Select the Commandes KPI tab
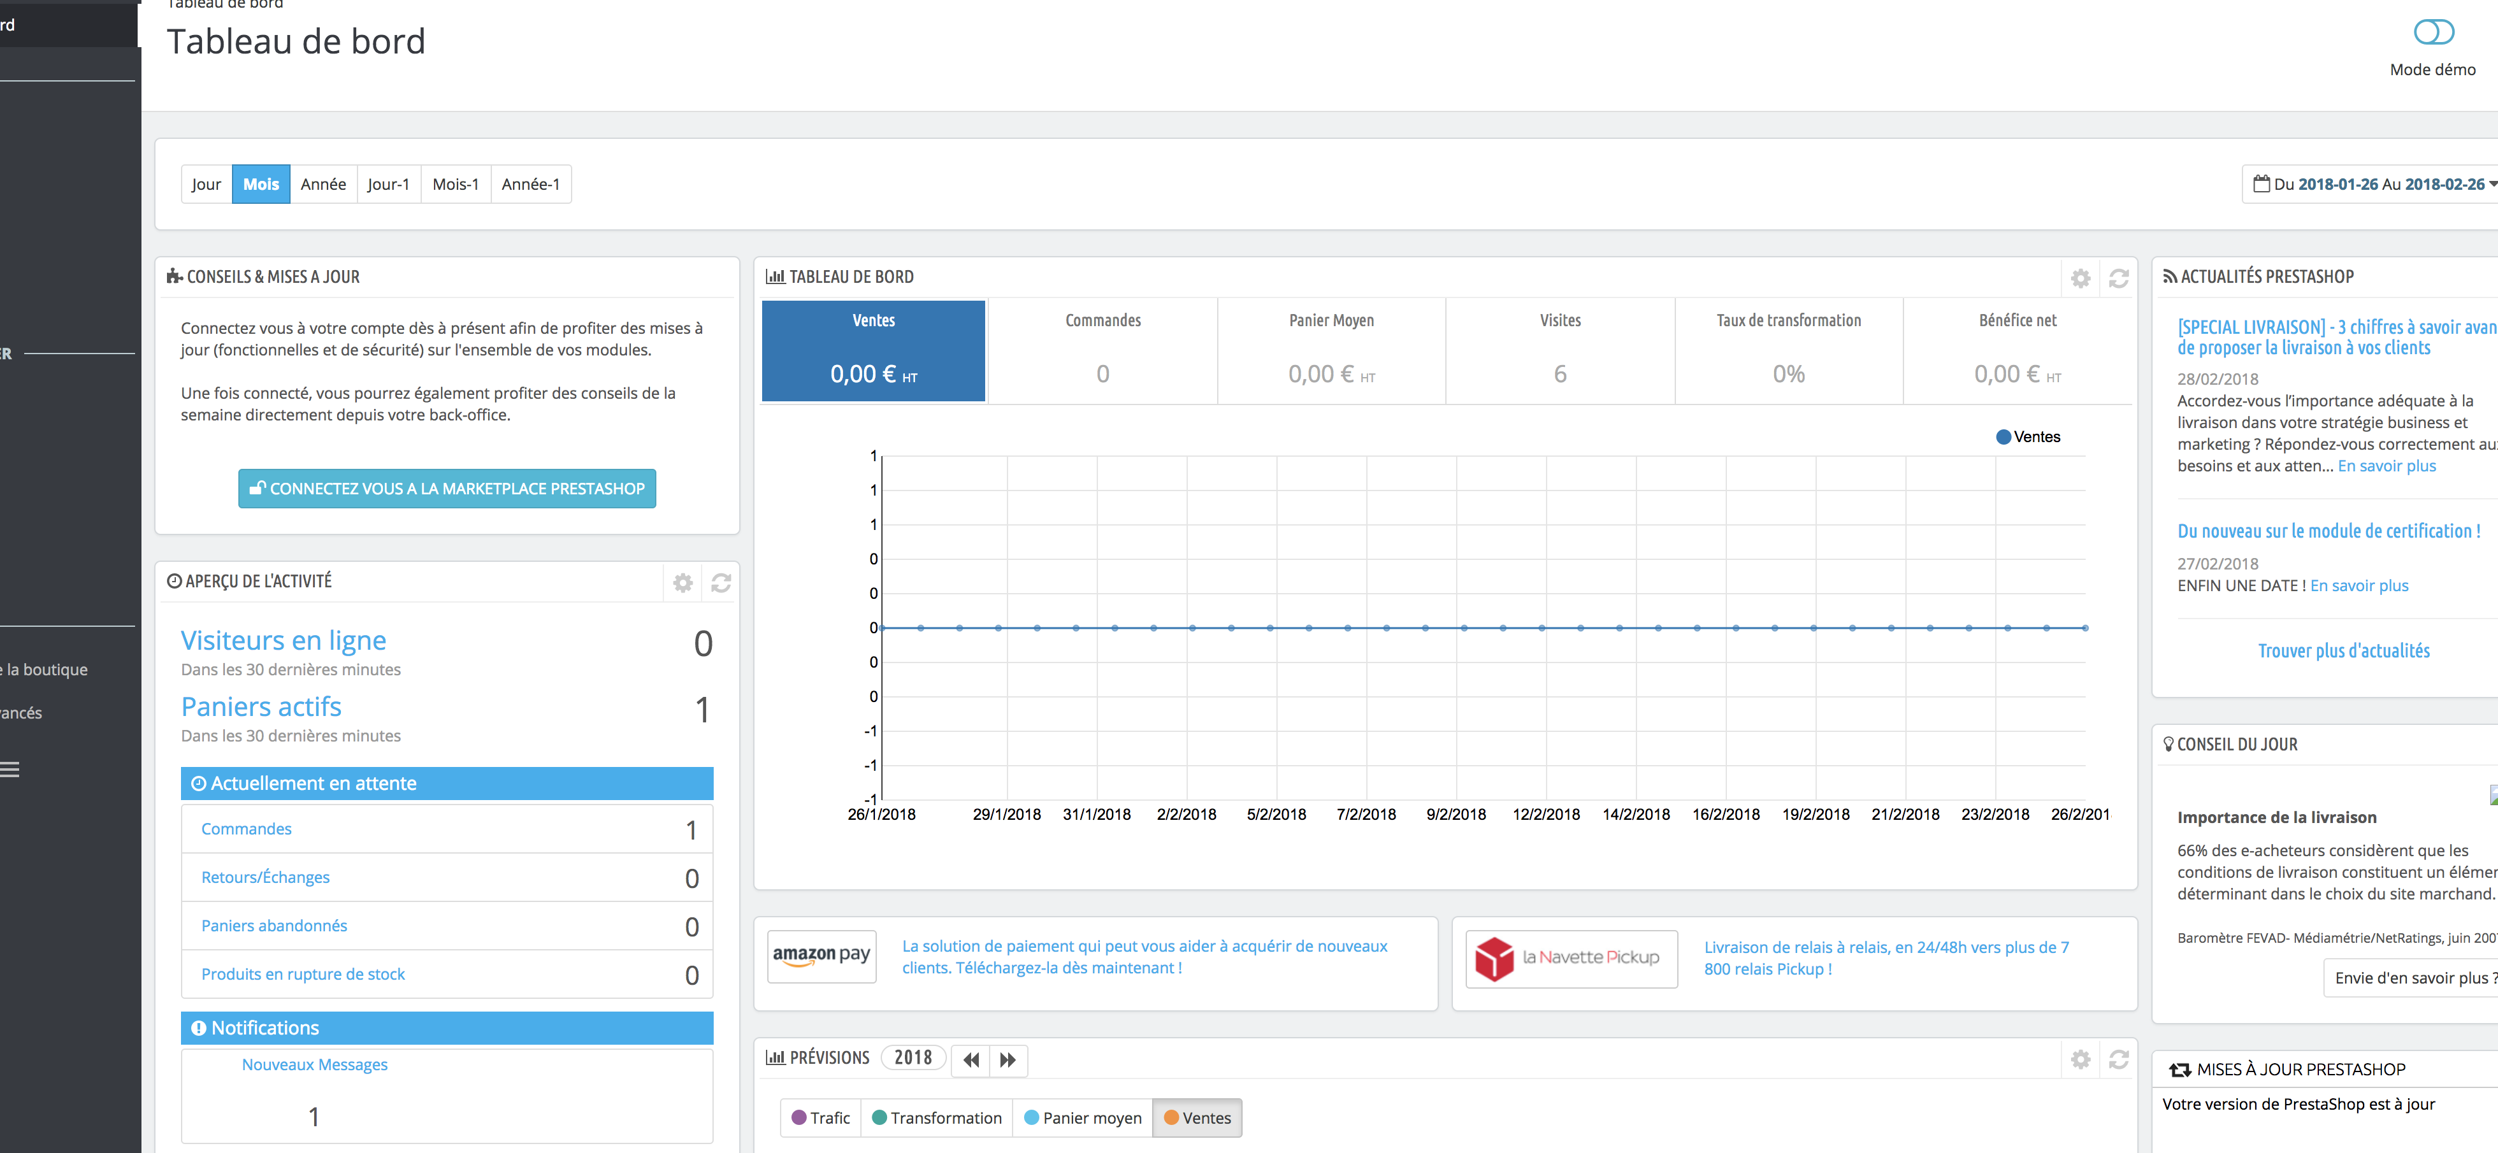 tap(1102, 350)
